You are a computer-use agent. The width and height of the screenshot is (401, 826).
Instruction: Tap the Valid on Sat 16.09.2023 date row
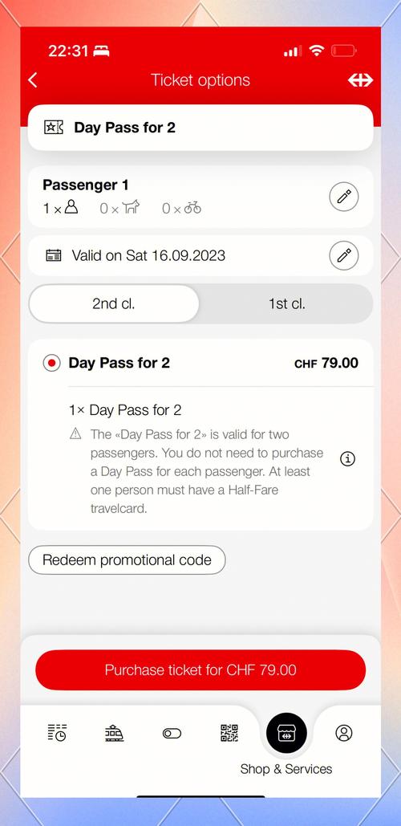(x=200, y=256)
